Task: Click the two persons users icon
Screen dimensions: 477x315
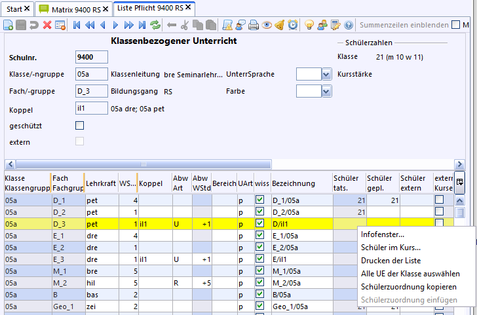Action: click(x=322, y=25)
